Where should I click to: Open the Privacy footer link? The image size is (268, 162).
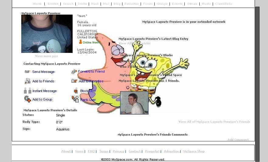click(119, 151)
